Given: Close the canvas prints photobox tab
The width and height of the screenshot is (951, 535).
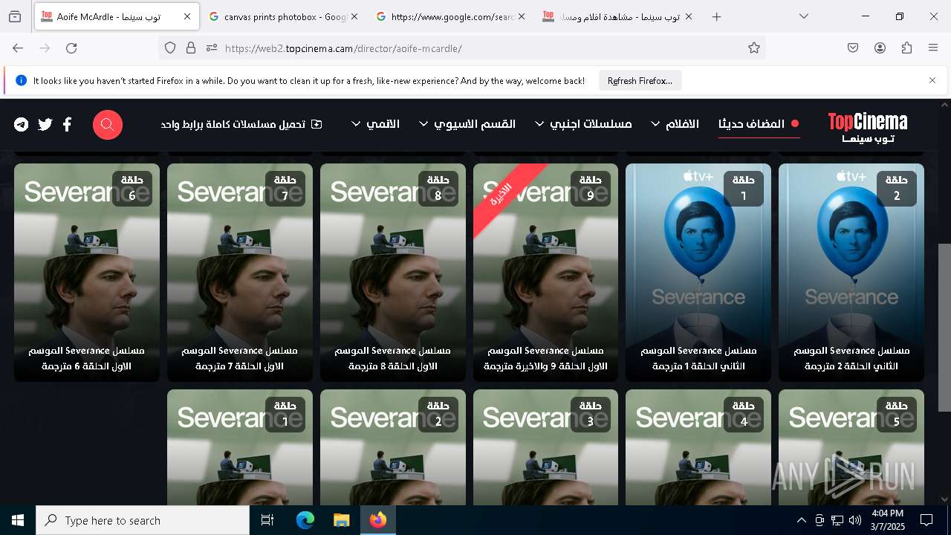Looking at the screenshot, I should [354, 16].
